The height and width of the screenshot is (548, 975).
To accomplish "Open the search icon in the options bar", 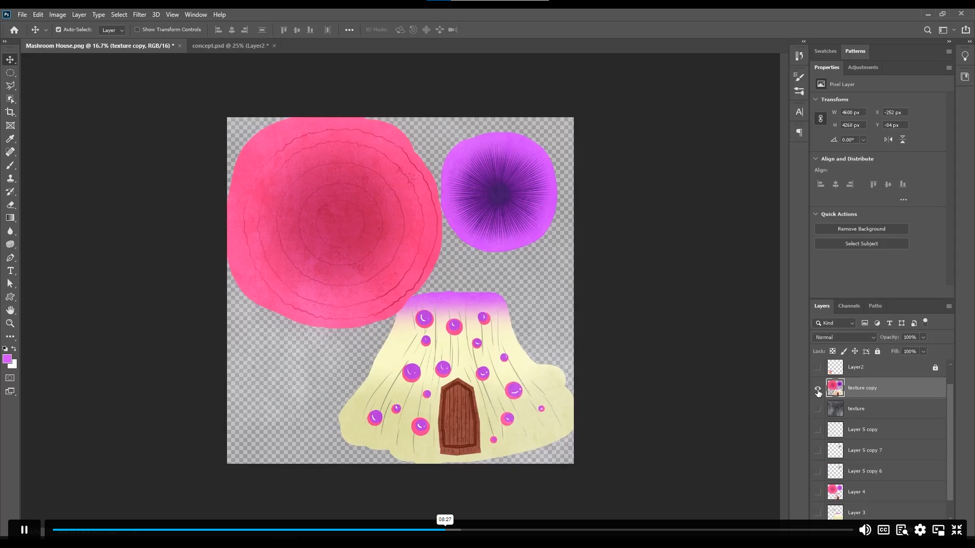I will click(928, 30).
